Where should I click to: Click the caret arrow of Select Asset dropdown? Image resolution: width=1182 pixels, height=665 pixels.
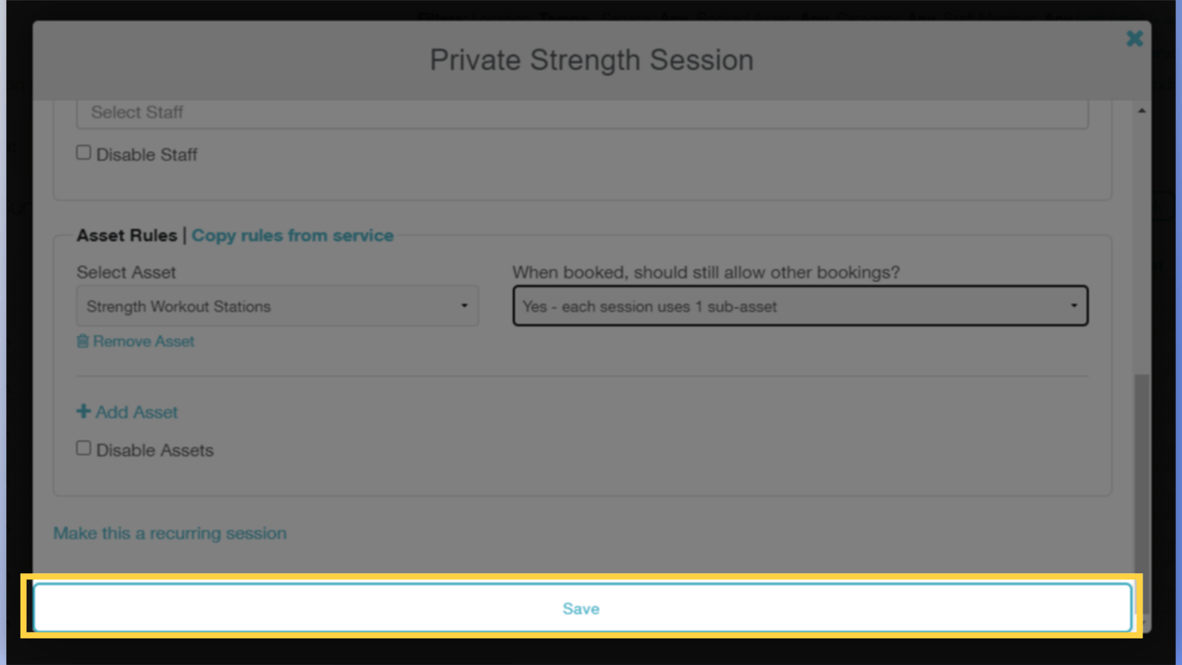click(464, 306)
